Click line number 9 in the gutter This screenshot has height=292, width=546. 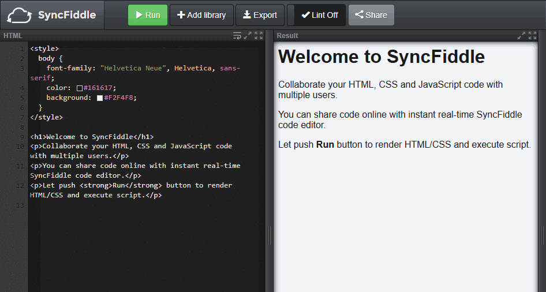[23, 137]
